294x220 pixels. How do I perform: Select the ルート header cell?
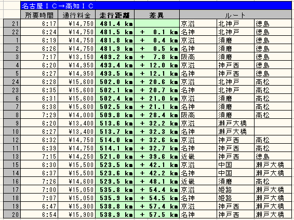click(235, 15)
